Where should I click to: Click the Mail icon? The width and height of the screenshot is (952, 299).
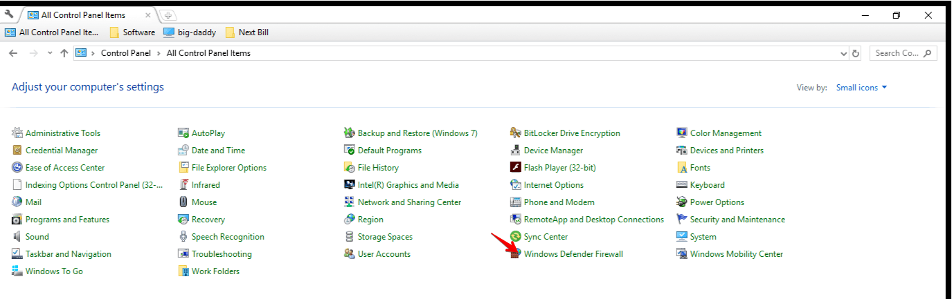click(x=17, y=202)
